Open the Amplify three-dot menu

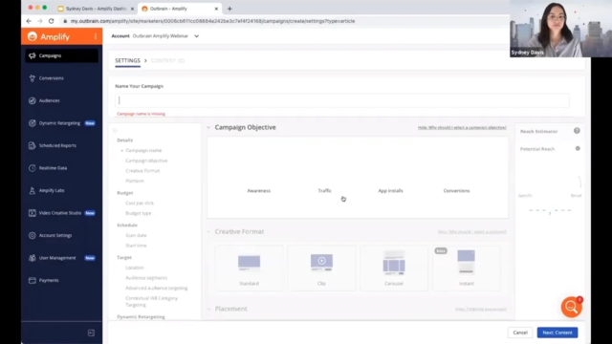(x=96, y=36)
